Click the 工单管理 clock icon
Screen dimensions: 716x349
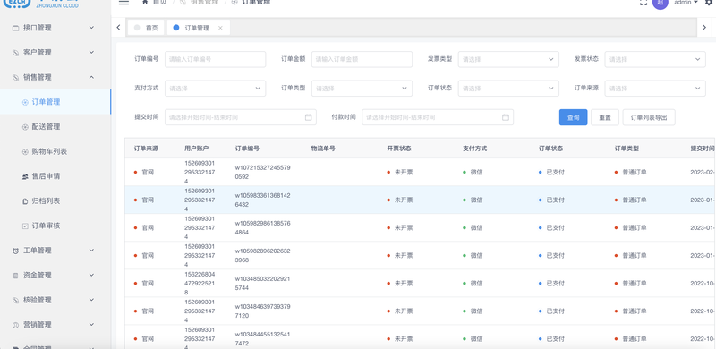[x=15, y=251]
